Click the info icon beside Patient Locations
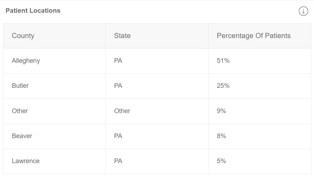 303,11
